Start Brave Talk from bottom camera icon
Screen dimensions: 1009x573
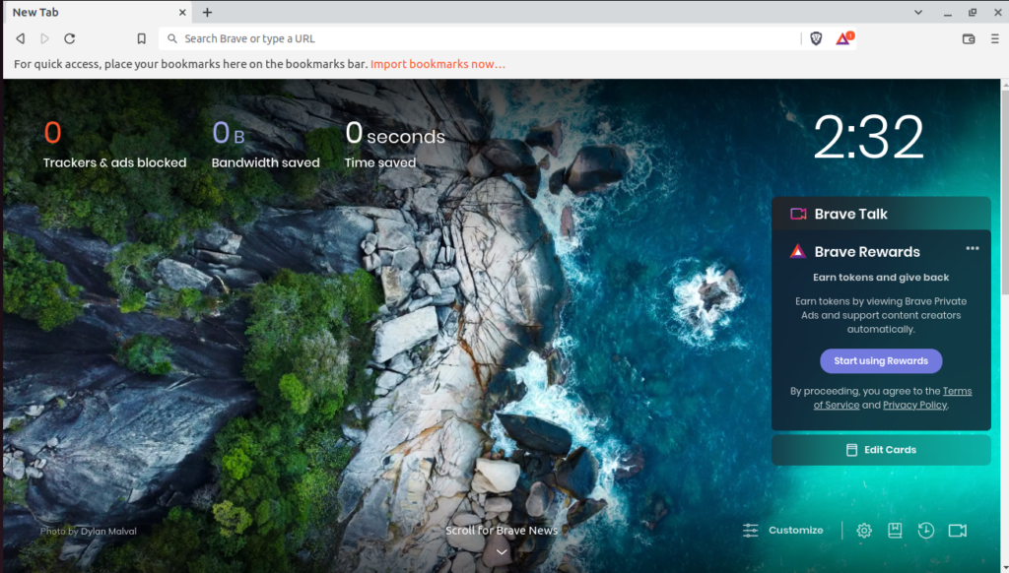coord(958,531)
